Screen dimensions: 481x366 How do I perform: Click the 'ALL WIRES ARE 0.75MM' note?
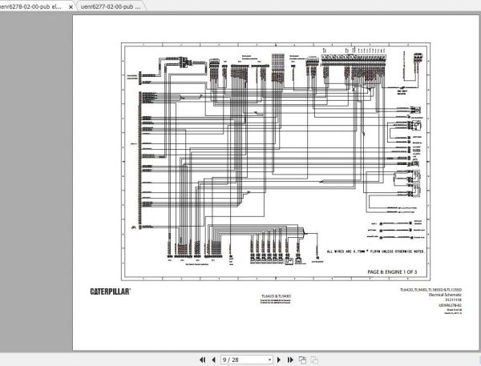(376, 251)
